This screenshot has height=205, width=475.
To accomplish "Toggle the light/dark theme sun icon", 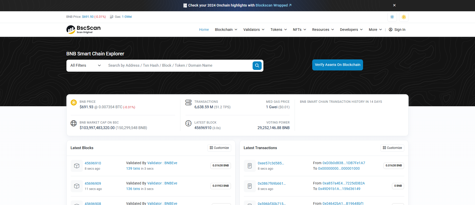I will pos(392,17).
